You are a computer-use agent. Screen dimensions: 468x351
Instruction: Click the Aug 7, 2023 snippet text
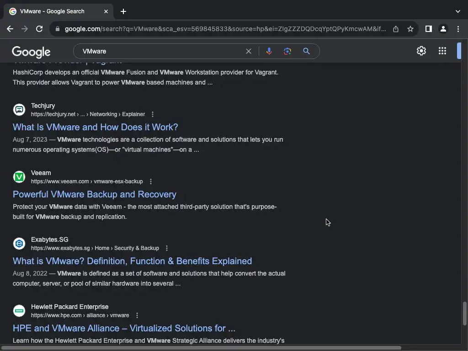pos(148,144)
